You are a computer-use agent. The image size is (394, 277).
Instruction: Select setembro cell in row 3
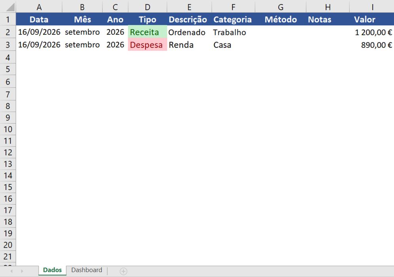pyautogui.click(x=82, y=45)
